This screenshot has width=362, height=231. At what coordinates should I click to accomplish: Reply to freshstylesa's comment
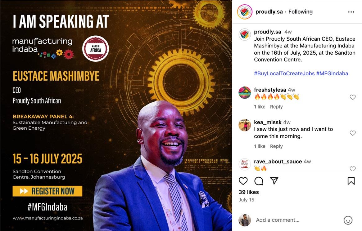click(x=276, y=107)
